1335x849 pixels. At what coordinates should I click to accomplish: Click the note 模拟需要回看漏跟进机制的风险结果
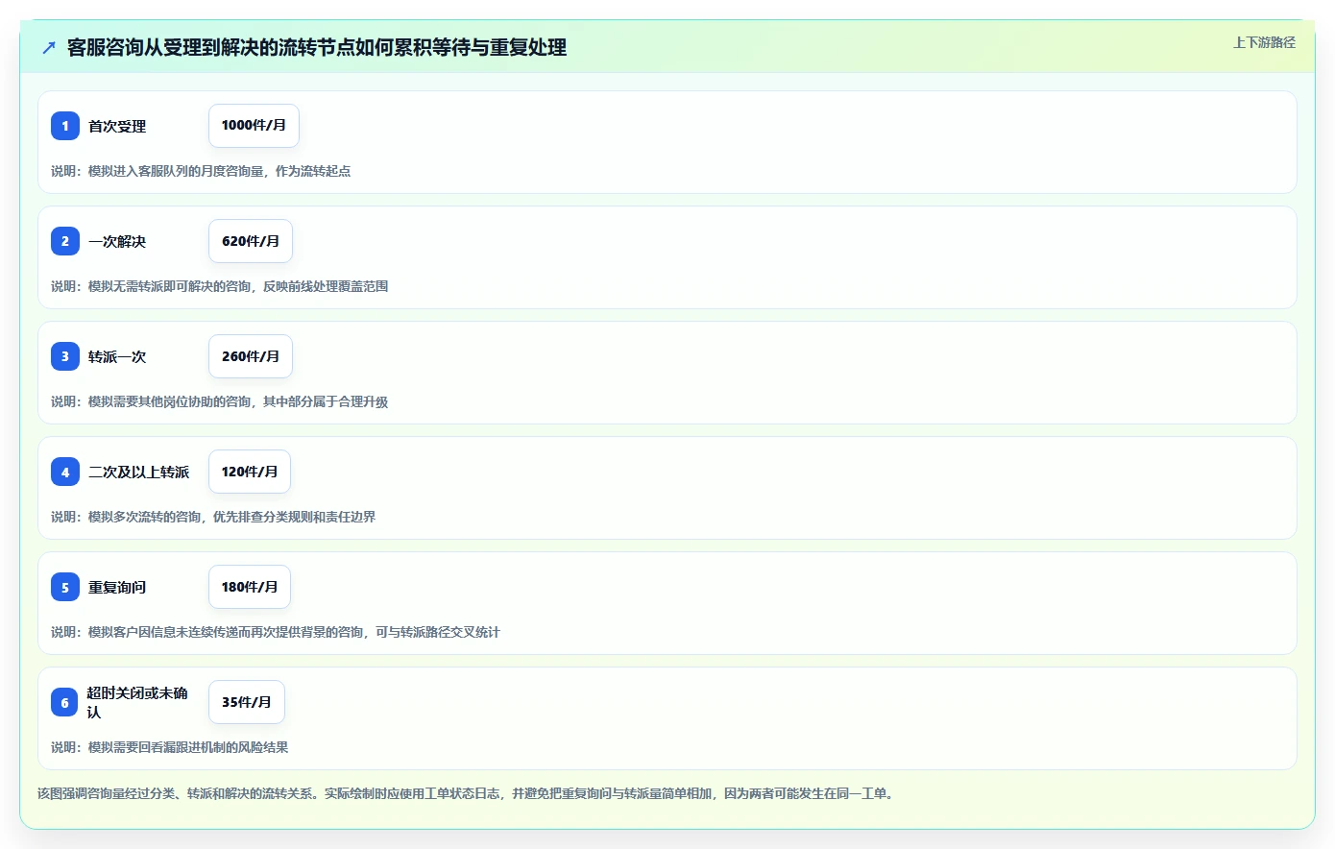click(170, 747)
